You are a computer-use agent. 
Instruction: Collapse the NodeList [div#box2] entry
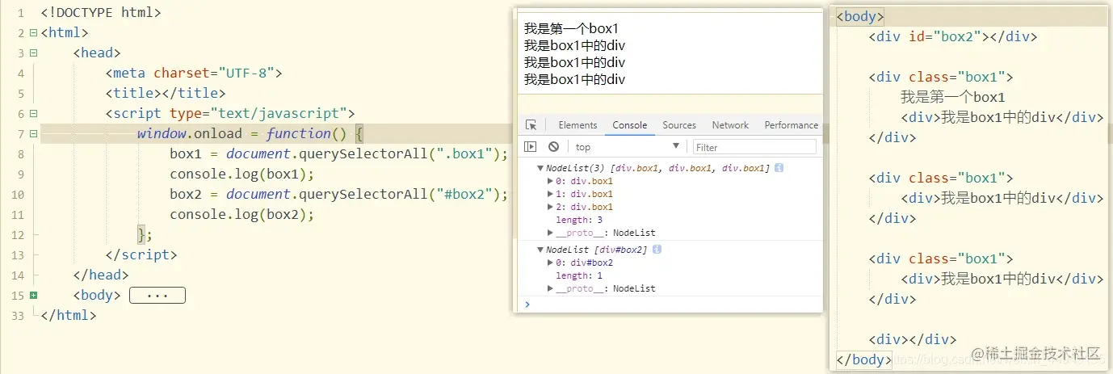coord(540,250)
